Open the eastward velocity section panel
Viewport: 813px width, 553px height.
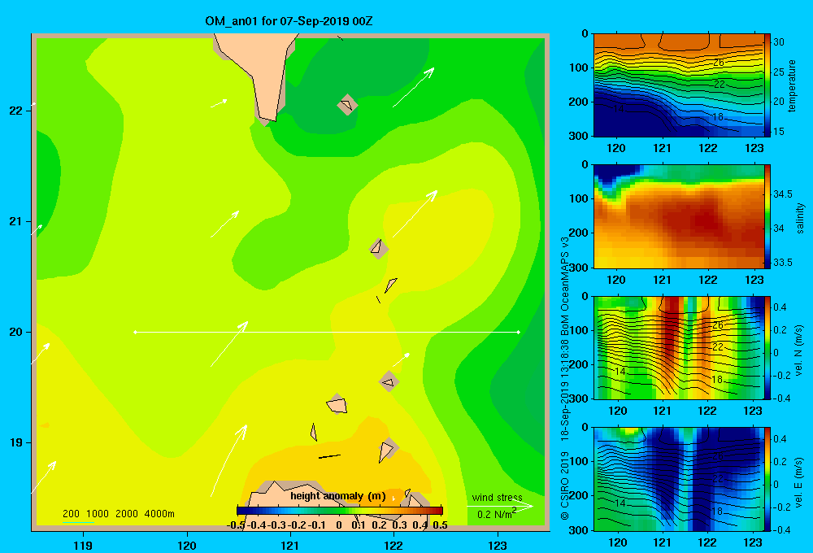(x=678, y=479)
